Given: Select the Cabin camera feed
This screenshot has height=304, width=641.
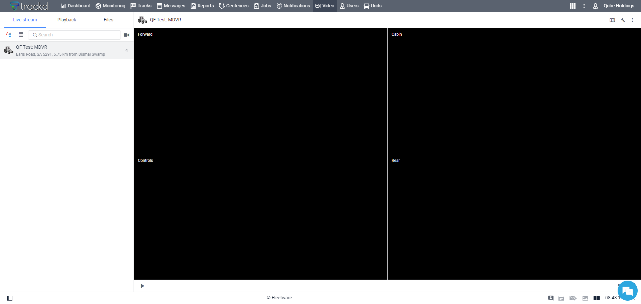Looking at the screenshot, I should pos(514,91).
